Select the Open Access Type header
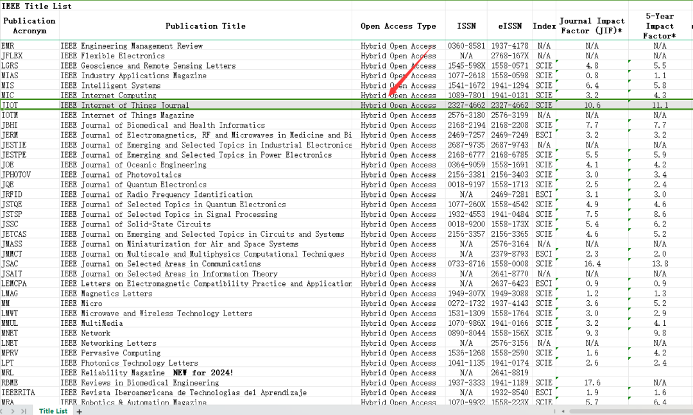The image size is (693, 415). [x=398, y=26]
